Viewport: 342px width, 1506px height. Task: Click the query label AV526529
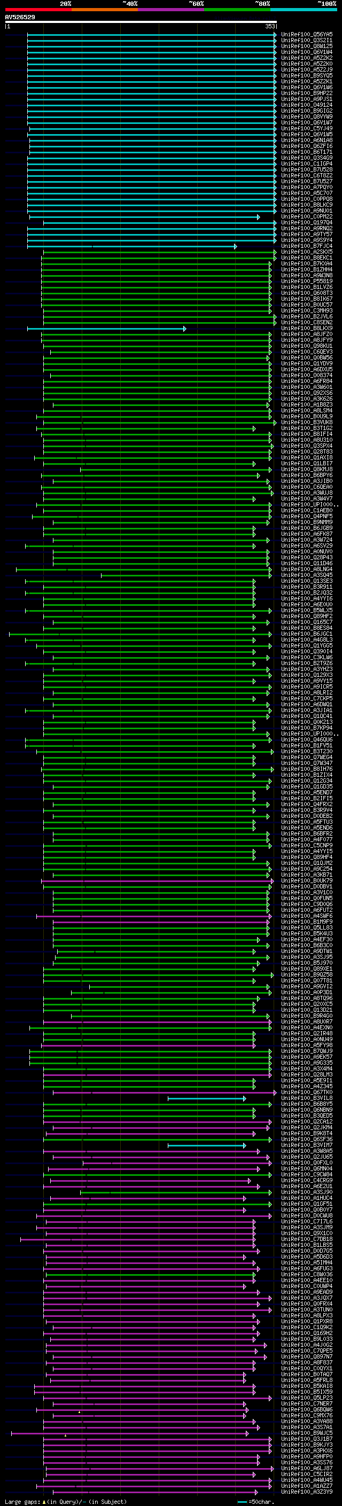pyautogui.click(x=20, y=18)
